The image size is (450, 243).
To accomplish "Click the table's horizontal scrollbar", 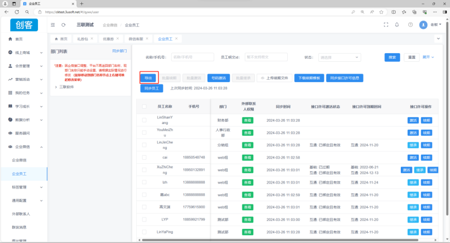I will point(280,240).
